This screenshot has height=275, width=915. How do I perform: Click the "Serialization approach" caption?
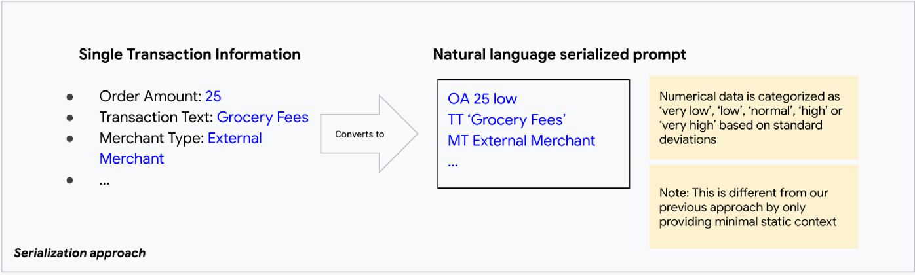coord(80,253)
